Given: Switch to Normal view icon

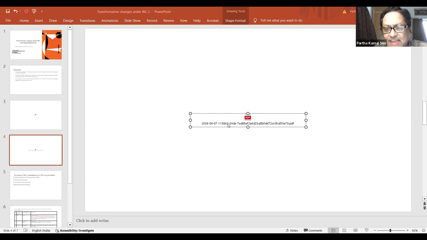Looking at the screenshot, I should coord(333,230).
